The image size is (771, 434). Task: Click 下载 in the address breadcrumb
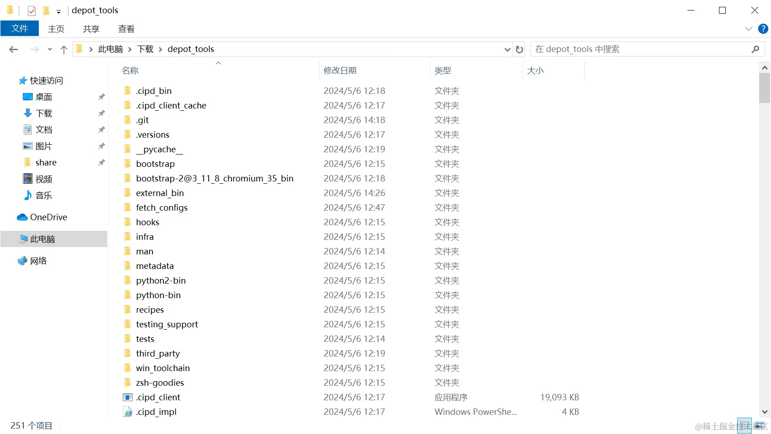pos(146,49)
